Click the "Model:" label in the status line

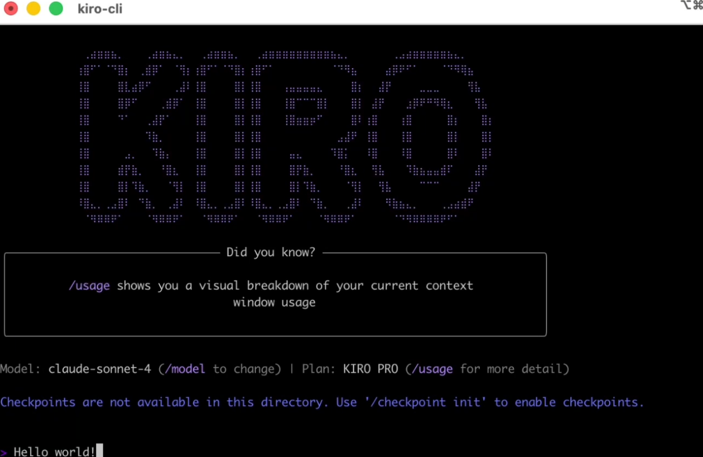(x=21, y=369)
